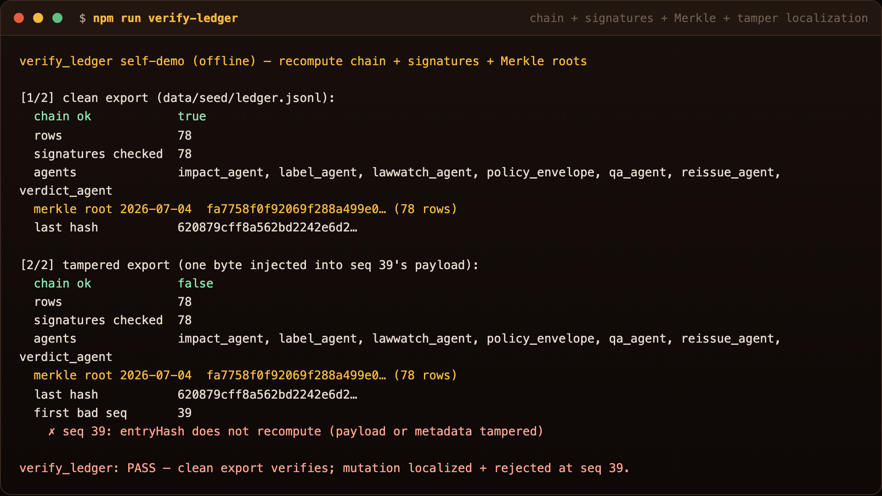Click the 'agents' label in the clean export section

click(x=55, y=173)
